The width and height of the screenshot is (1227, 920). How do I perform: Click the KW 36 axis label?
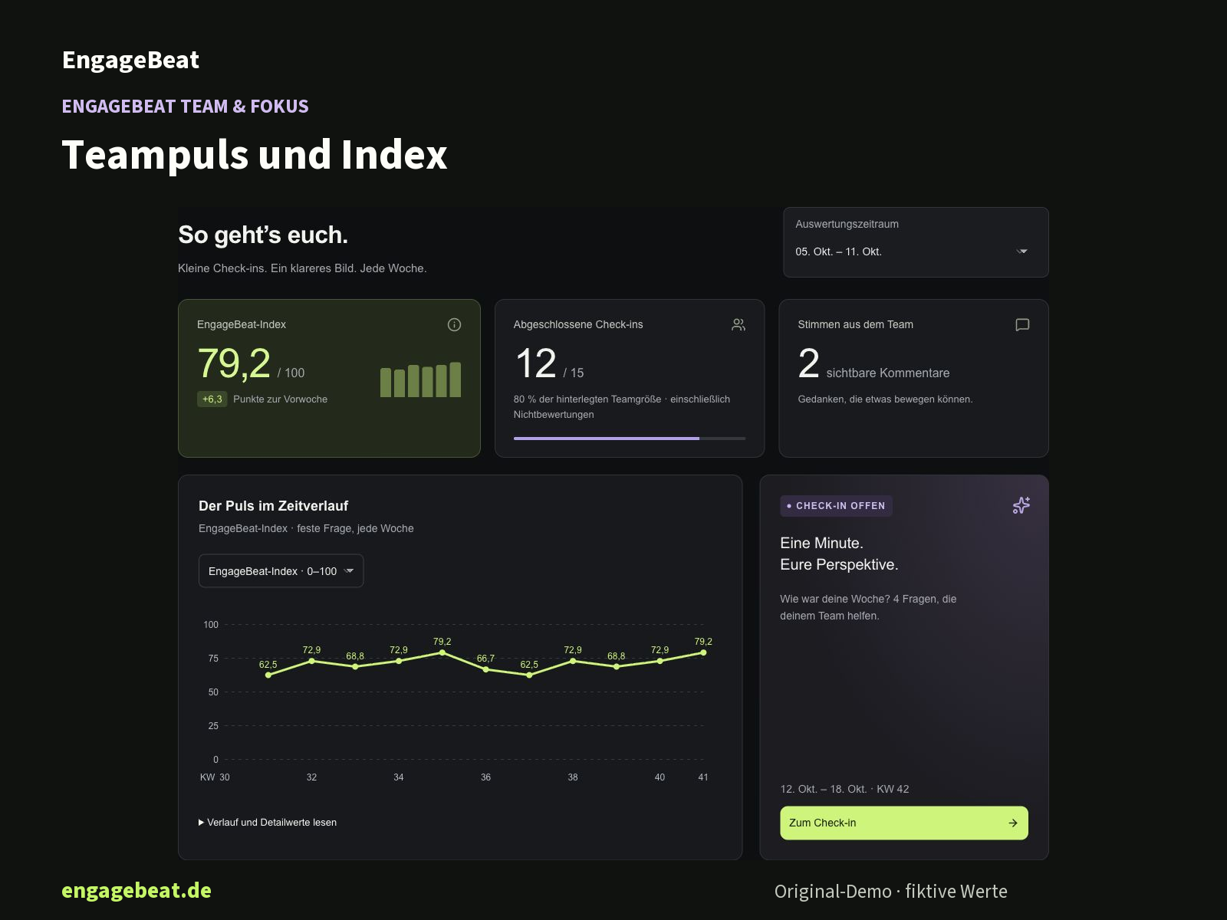click(x=485, y=777)
